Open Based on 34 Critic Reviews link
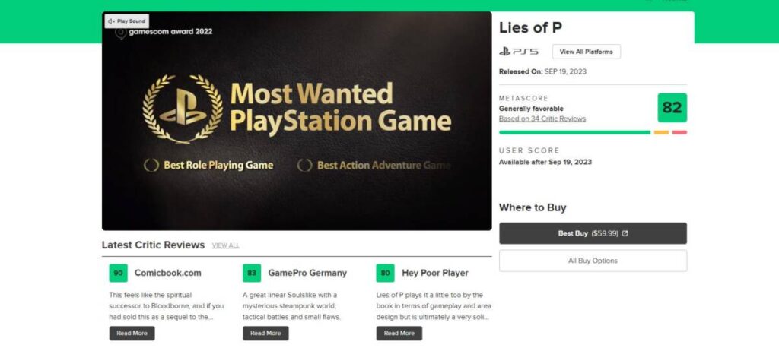Screen dimensions: 779x348 pos(542,119)
